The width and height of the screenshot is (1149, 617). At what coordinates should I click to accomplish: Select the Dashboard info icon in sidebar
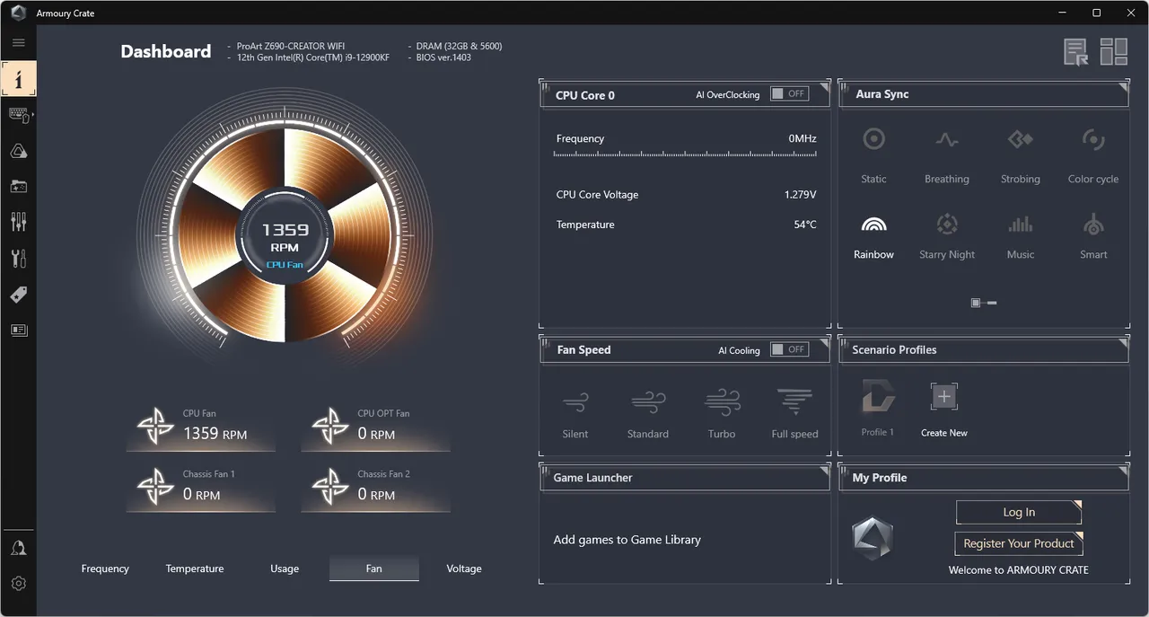(x=18, y=78)
